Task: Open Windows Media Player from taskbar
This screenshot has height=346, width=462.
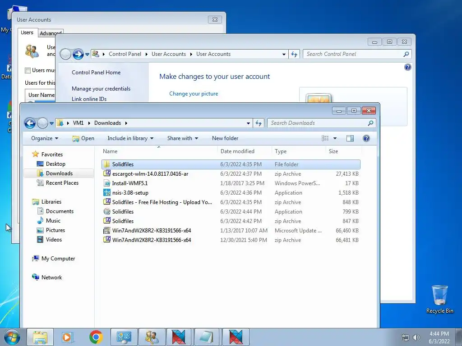Action: pyautogui.click(x=68, y=337)
